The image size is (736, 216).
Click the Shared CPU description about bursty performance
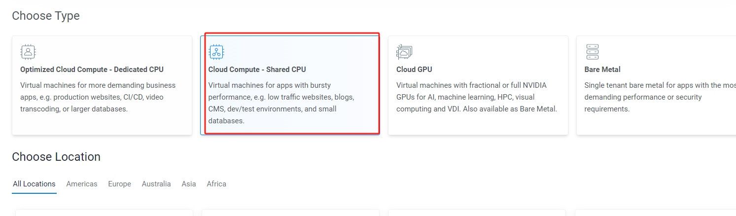pos(281,103)
